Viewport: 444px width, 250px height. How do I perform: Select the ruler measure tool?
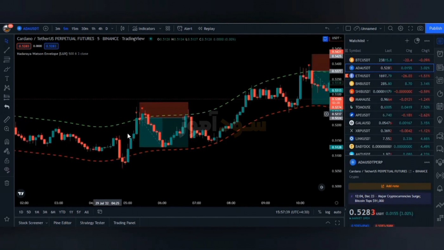point(7,120)
